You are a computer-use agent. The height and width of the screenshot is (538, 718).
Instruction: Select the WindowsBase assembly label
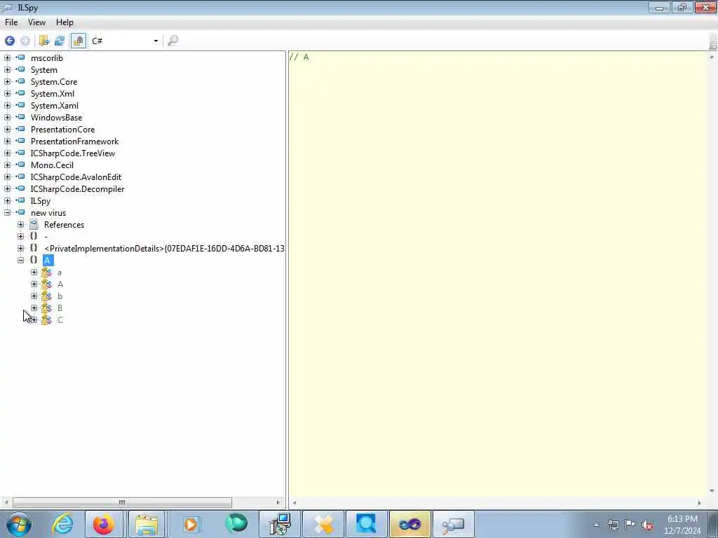click(x=56, y=118)
